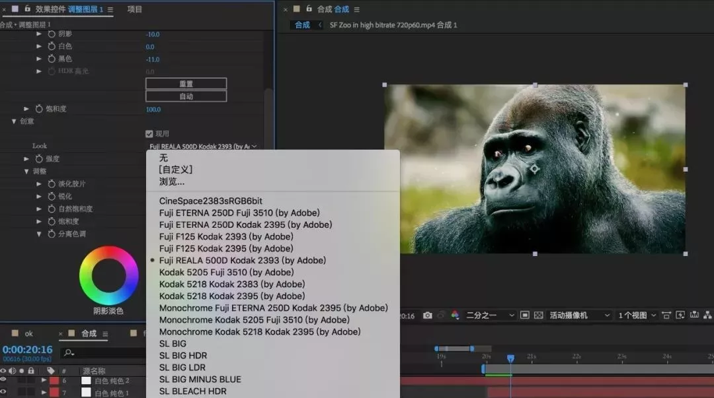
Task: Click the timeline layer search magnifier
Action: (x=69, y=352)
